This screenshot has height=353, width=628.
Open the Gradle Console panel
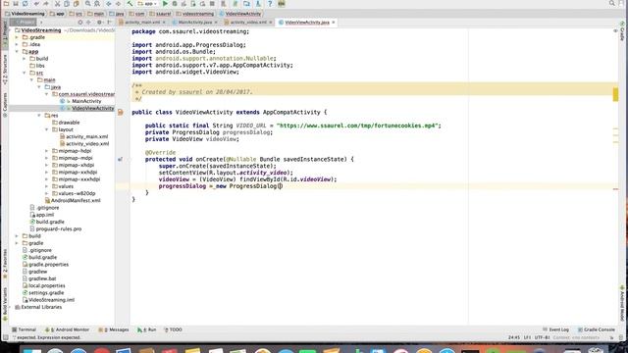coord(597,329)
